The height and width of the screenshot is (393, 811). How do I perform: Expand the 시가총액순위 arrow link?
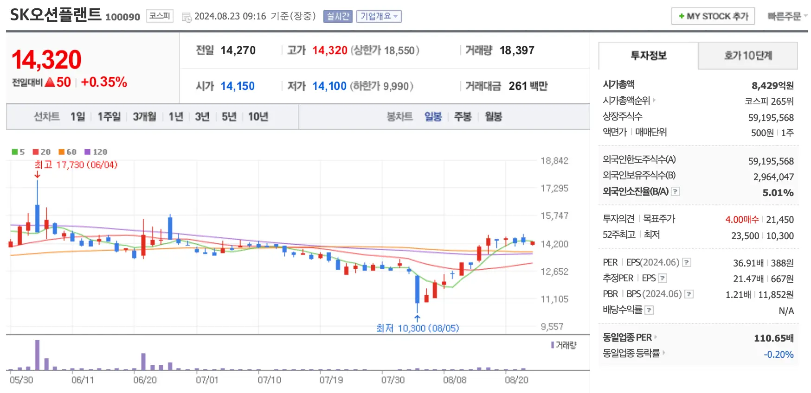click(654, 100)
